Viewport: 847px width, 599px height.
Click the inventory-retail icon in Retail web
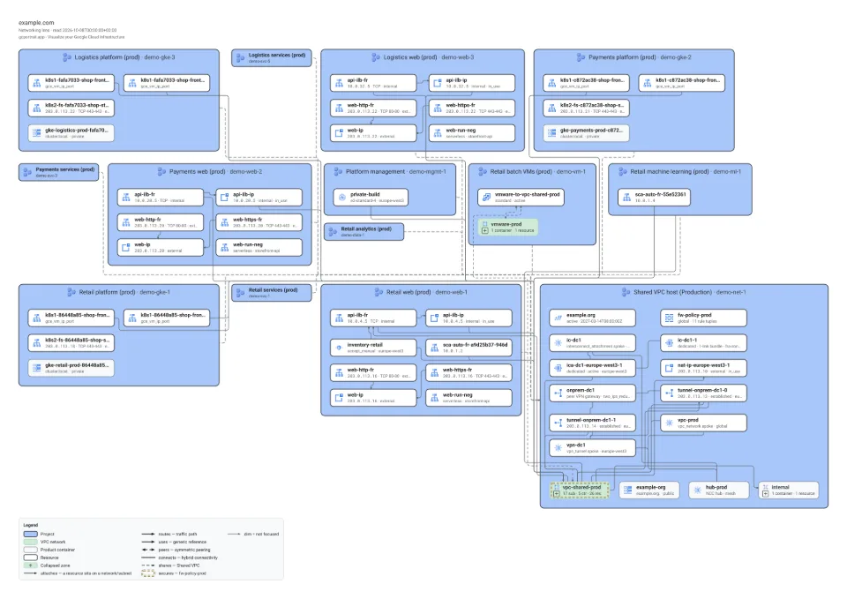pyautogui.click(x=339, y=348)
